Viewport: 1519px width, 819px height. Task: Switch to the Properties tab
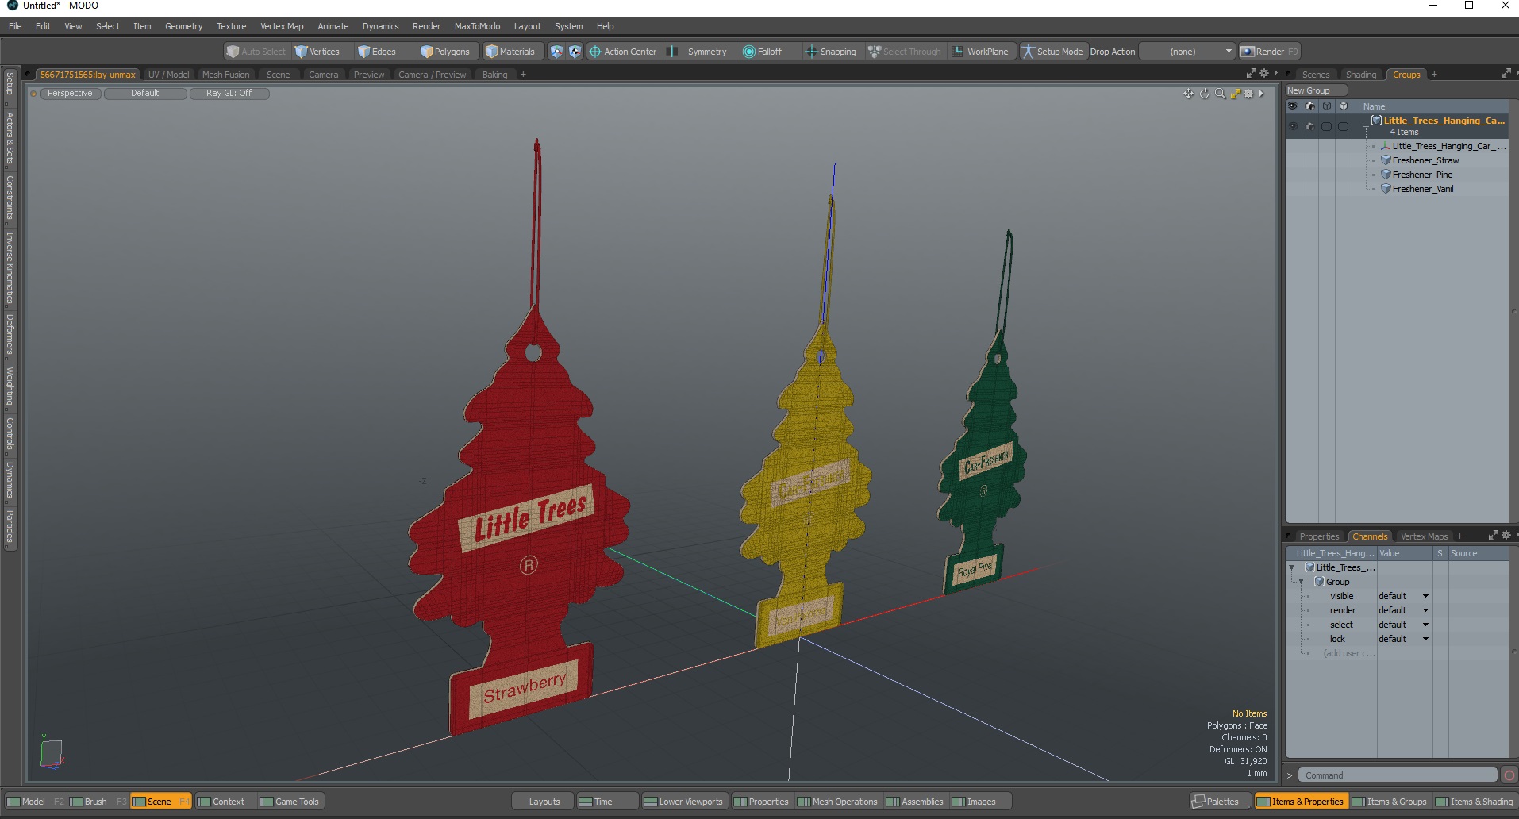pos(1319,536)
